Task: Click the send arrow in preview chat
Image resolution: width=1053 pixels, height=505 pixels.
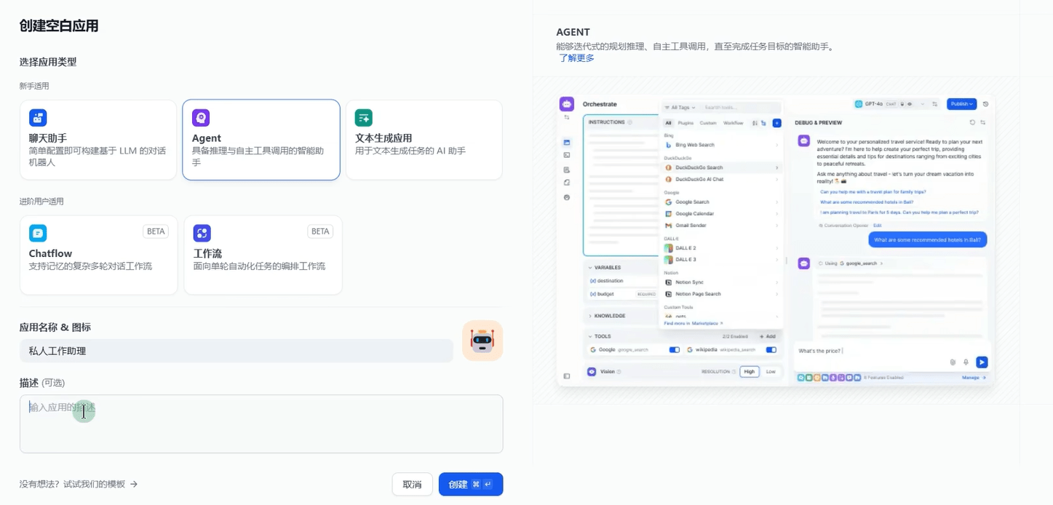Action: tap(982, 362)
